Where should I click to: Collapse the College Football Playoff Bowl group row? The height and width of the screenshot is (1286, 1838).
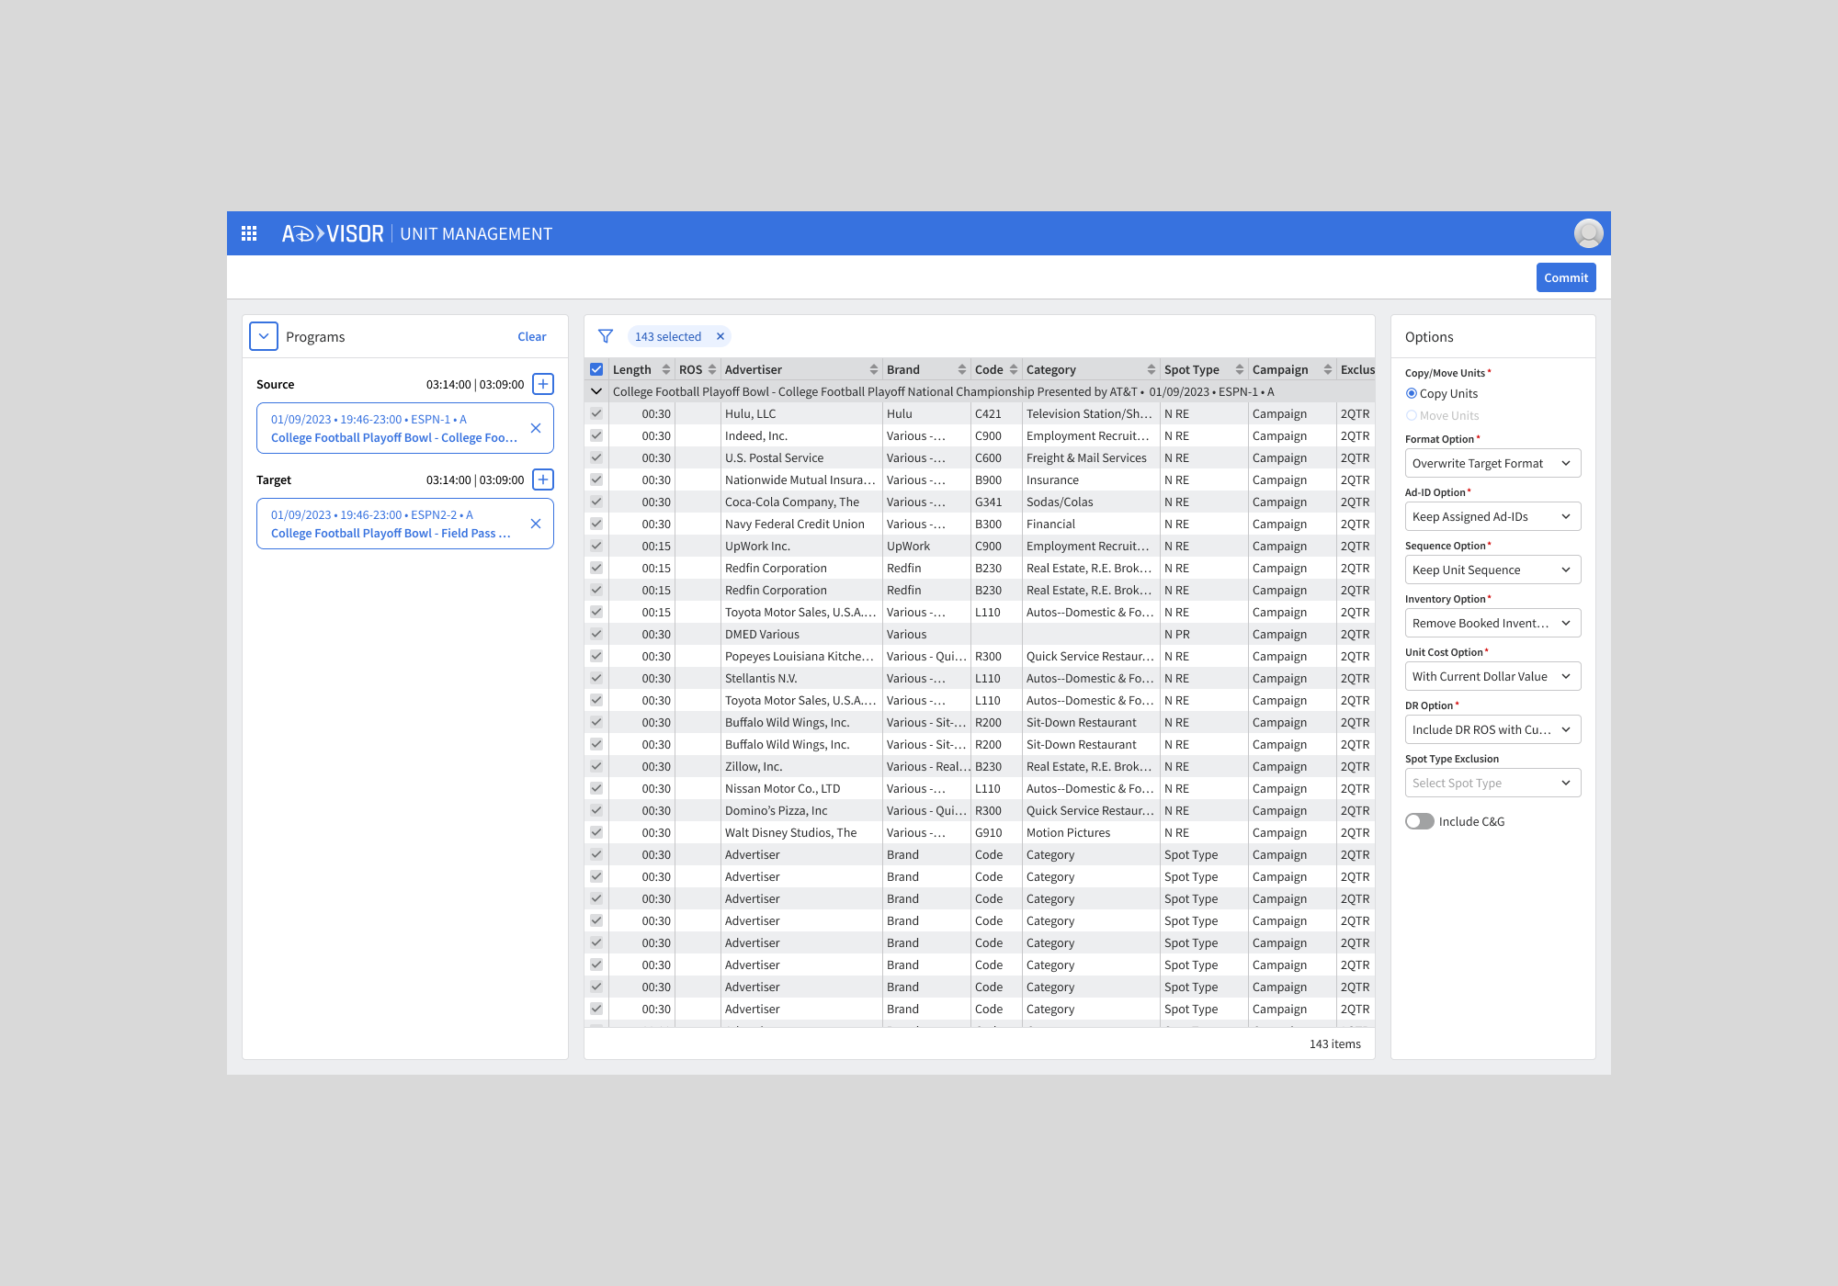[596, 391]
